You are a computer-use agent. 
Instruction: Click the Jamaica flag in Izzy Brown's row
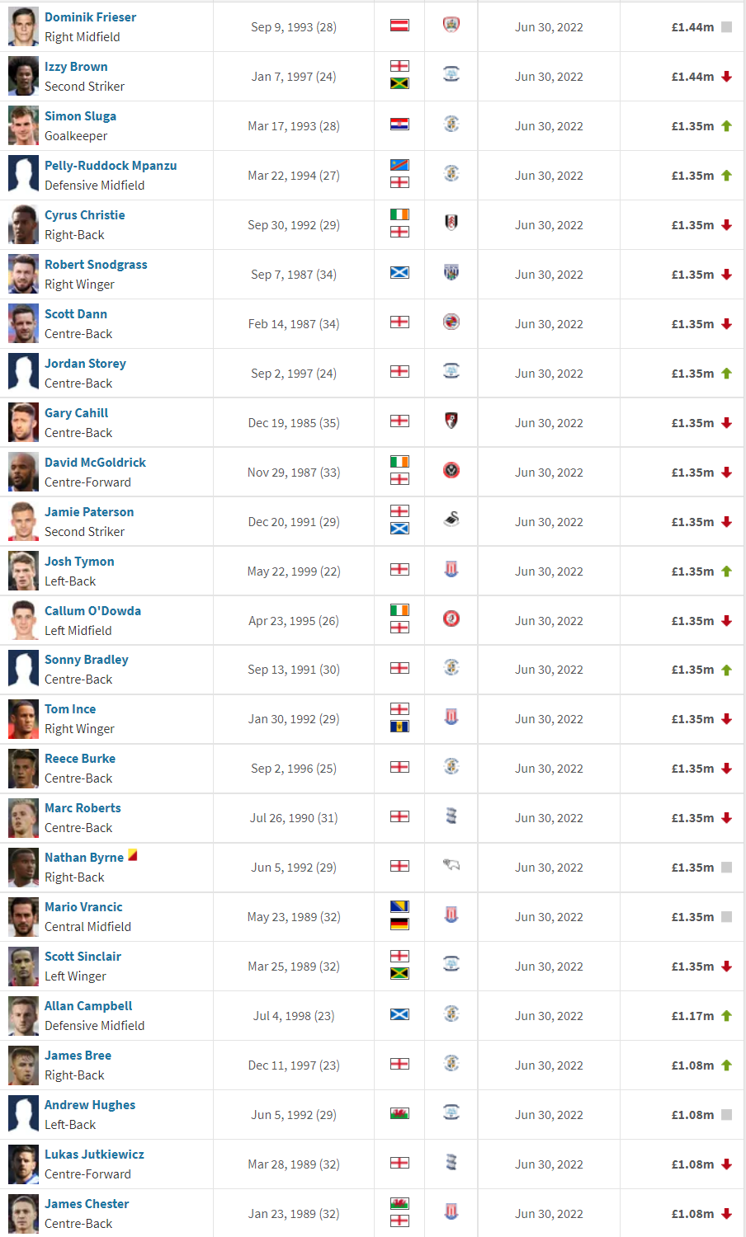pyautogui.click(x=399, y=83)
